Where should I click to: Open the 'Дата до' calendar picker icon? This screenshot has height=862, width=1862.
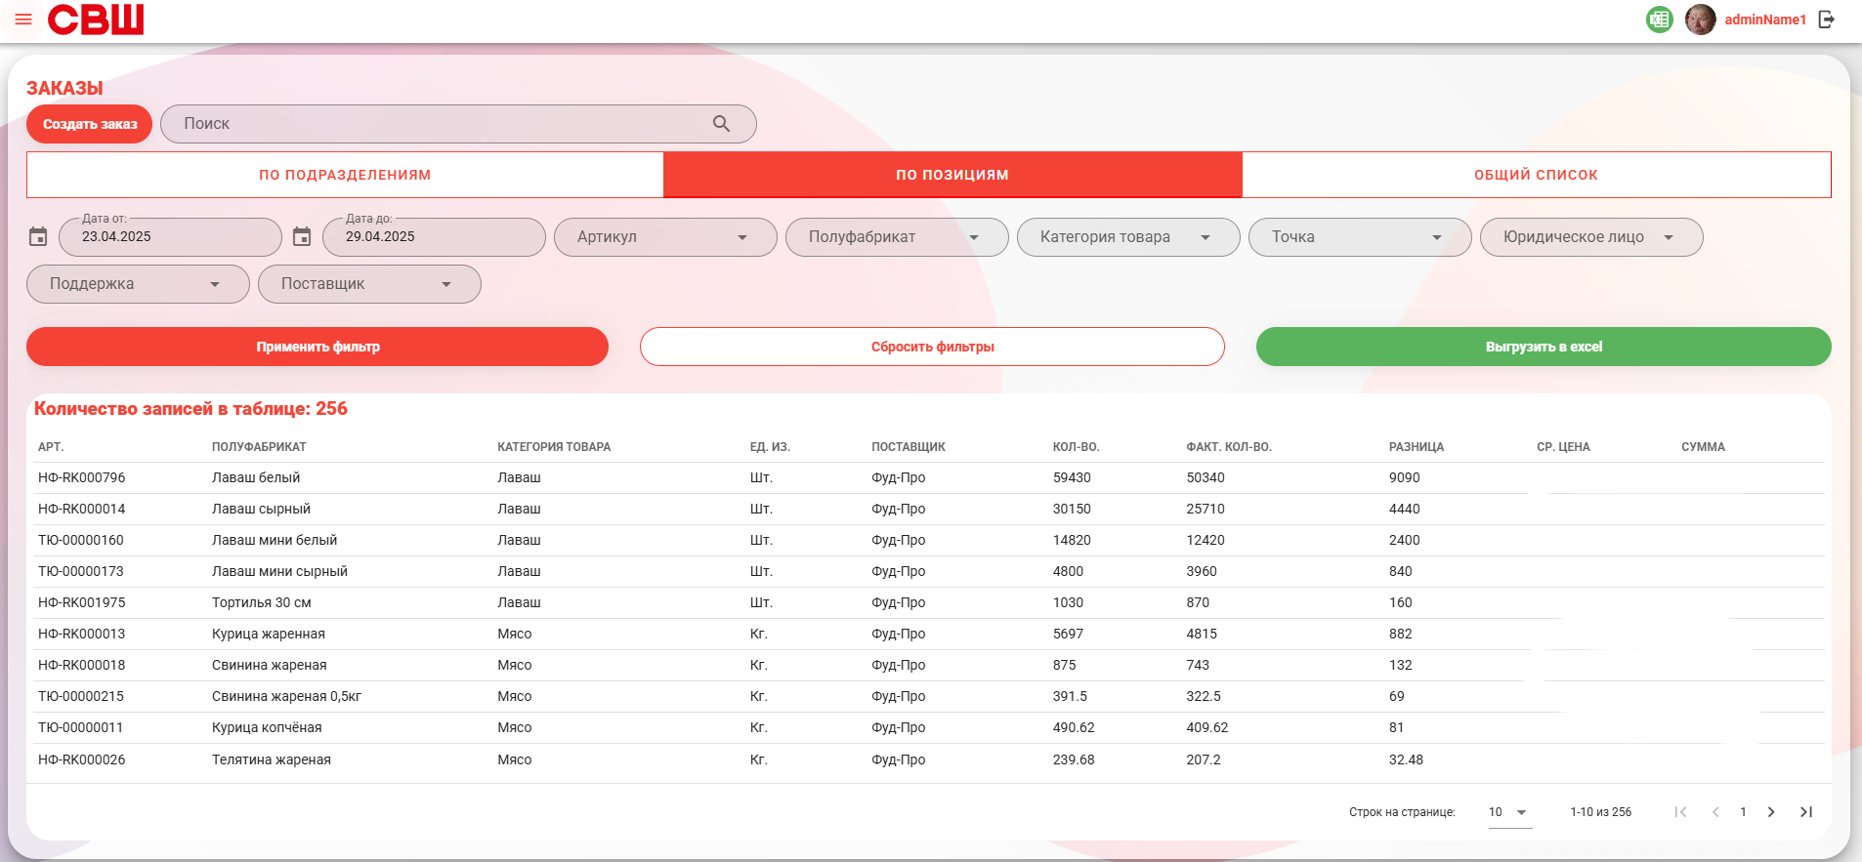pos(302,237)
